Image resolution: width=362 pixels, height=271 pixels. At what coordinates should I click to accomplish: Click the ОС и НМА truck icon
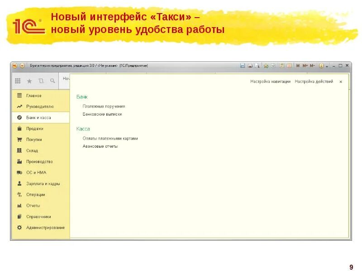[x=19, y=173]
